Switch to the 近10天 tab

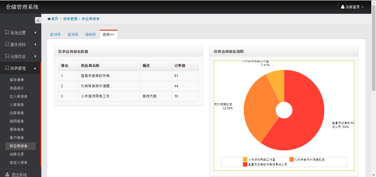55,34
